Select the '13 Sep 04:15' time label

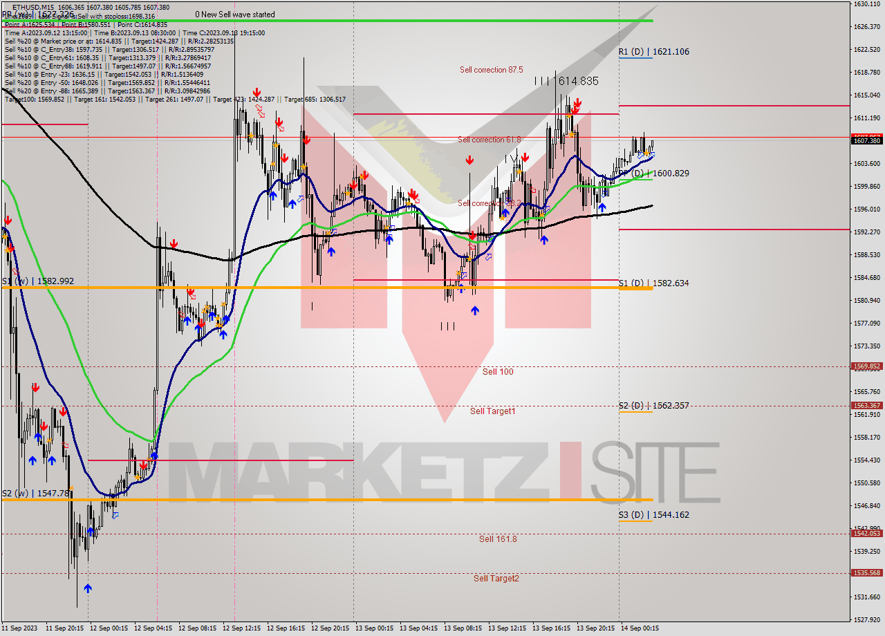point(419,629)
